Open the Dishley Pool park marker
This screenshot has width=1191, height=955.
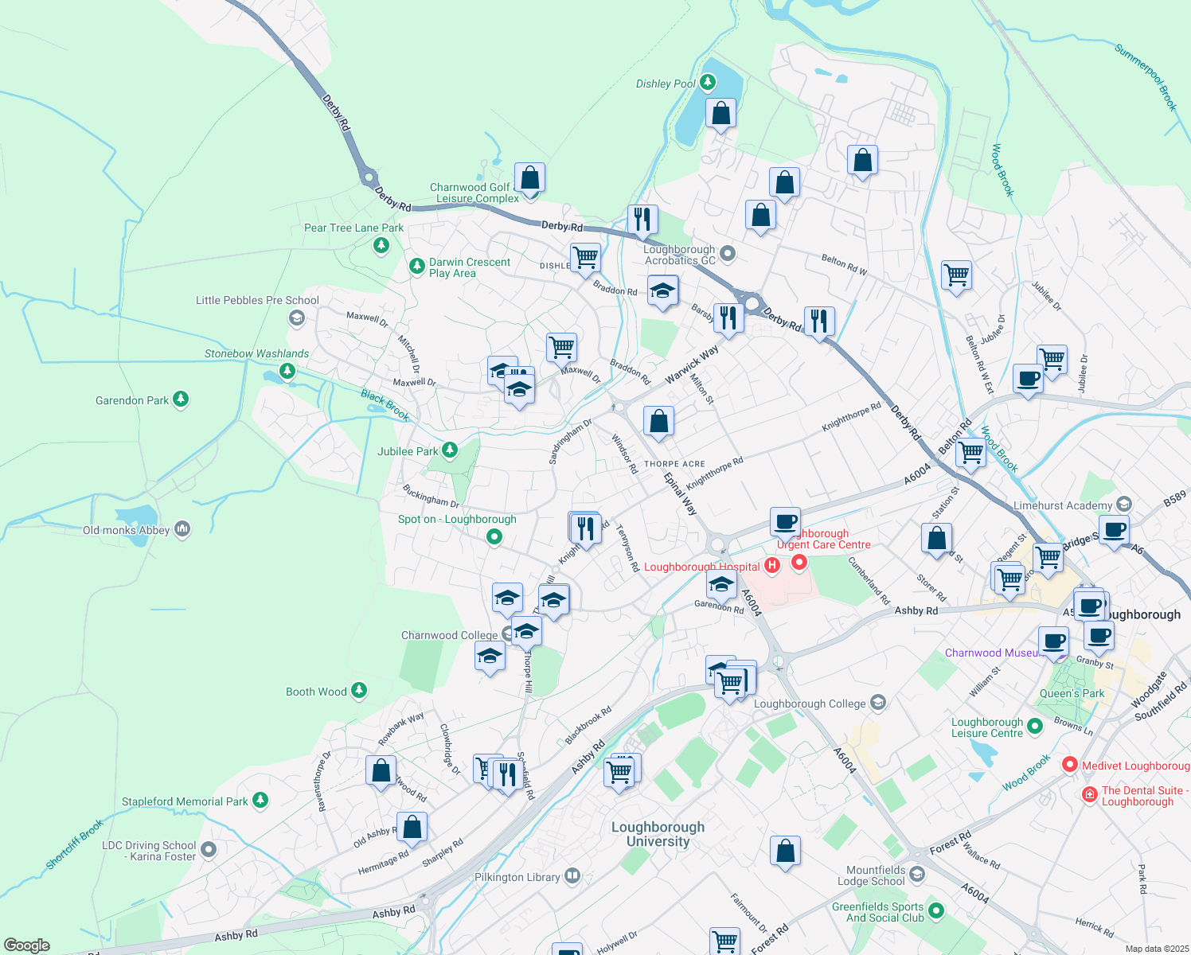point(707,83)
